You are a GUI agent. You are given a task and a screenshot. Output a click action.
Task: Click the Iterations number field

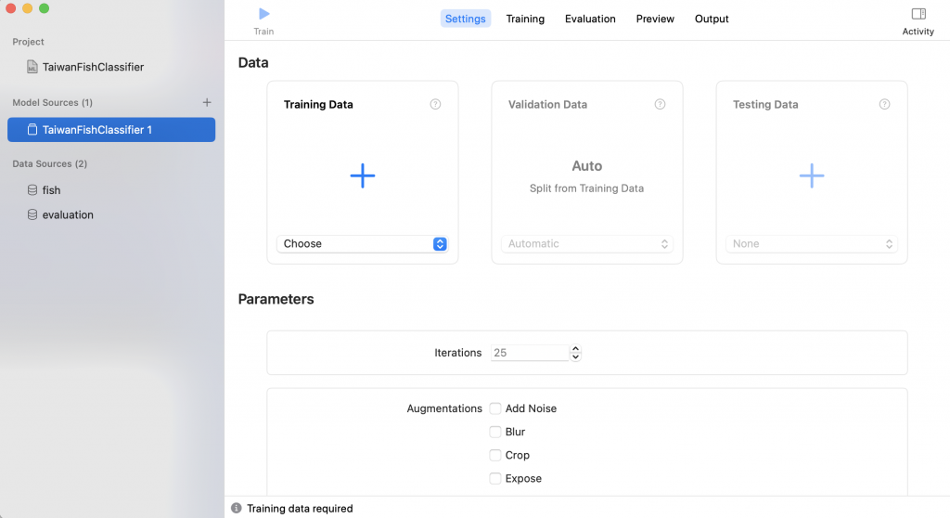point(529,353)
